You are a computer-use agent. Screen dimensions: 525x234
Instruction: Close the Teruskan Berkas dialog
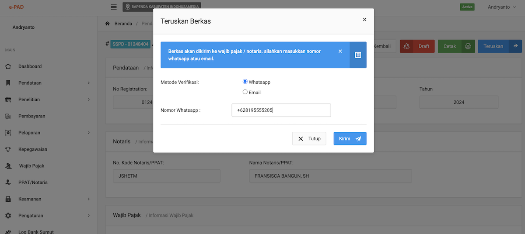click(364, 20)
